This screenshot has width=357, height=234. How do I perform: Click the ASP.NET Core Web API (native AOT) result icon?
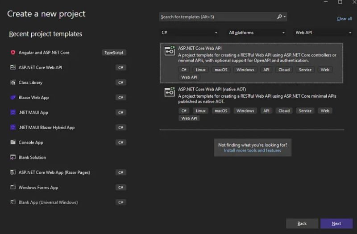(x=170, y=92)
